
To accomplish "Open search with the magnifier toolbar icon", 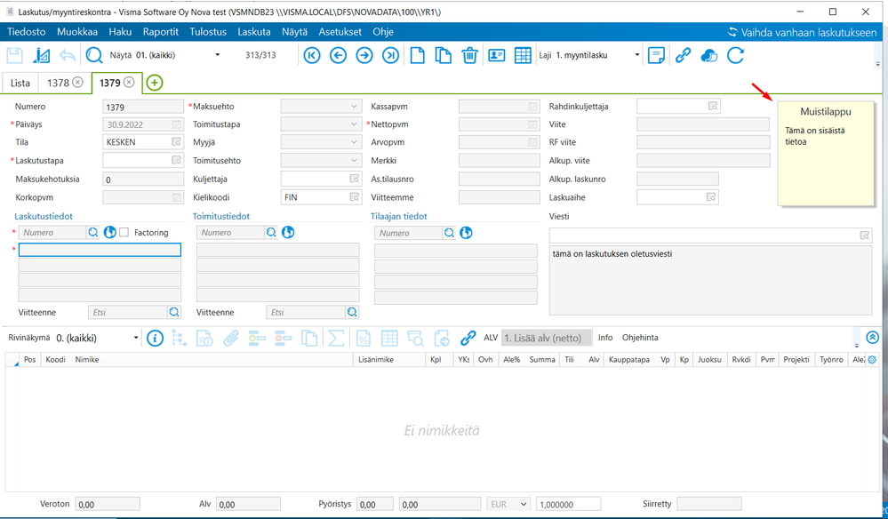I will tap(93, 55).
